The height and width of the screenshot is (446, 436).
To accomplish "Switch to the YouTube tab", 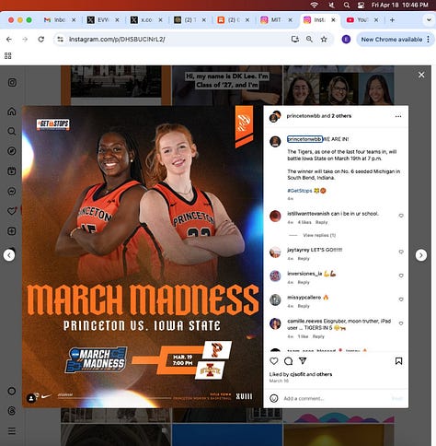I will click(x=361, y=20).
